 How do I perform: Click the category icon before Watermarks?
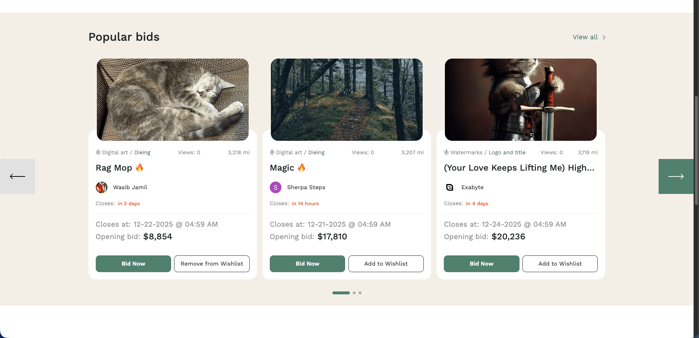[446, 152]
